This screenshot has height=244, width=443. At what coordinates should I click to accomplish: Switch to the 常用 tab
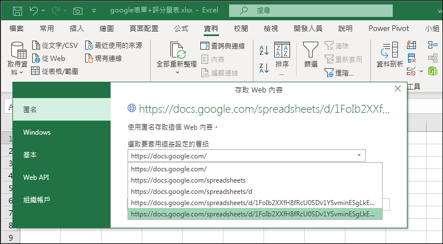(x=47, y=29)
